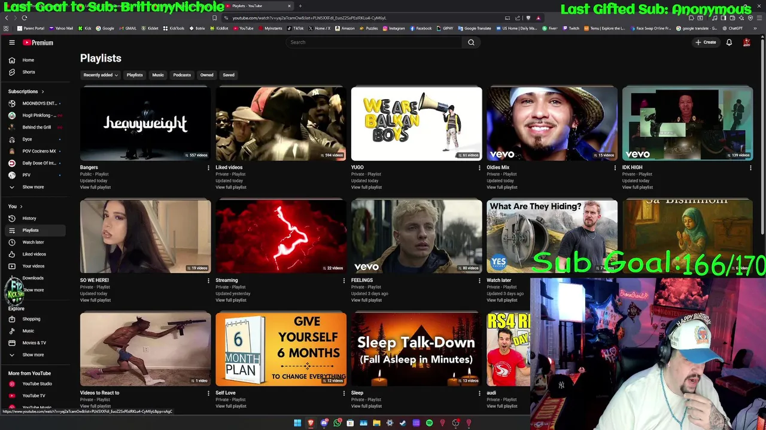Open YouTube Studio link
This screenshot has width=766, height=430.
coord(36,383)
